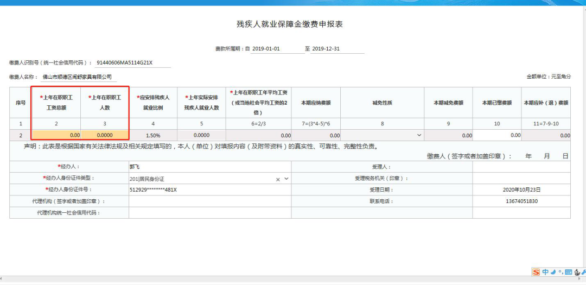Viewport: 586px width, 285px height.
Task: Click the 费款所属期 start date field
Action: [277, 49]
